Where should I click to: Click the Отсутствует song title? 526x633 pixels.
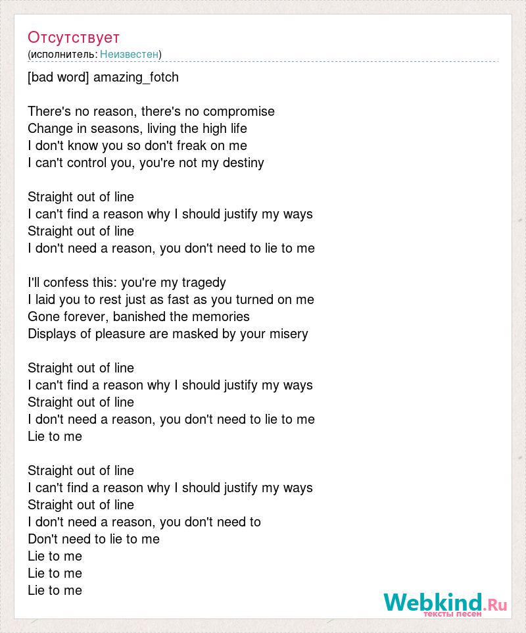pyautogui.click(x=74, y=37)
